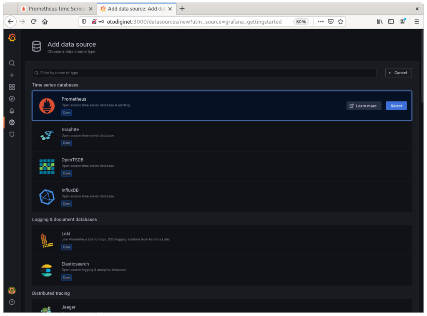The image size is (427, 316).
Task: Go back with the browser back arrow
Action: coord(10,22)
